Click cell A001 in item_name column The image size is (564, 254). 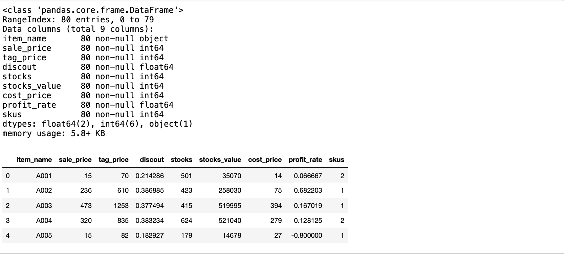click(x=44, y=176)
